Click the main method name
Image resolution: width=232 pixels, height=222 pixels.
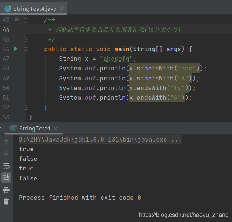pos(122,49)
